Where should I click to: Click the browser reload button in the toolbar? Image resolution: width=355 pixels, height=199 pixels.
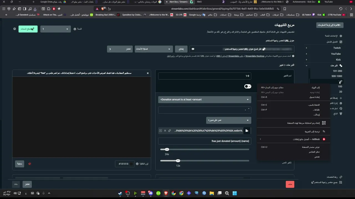[341, 9]
